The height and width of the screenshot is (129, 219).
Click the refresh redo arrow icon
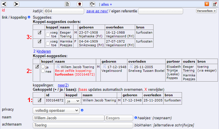click(x=92, y=4)
